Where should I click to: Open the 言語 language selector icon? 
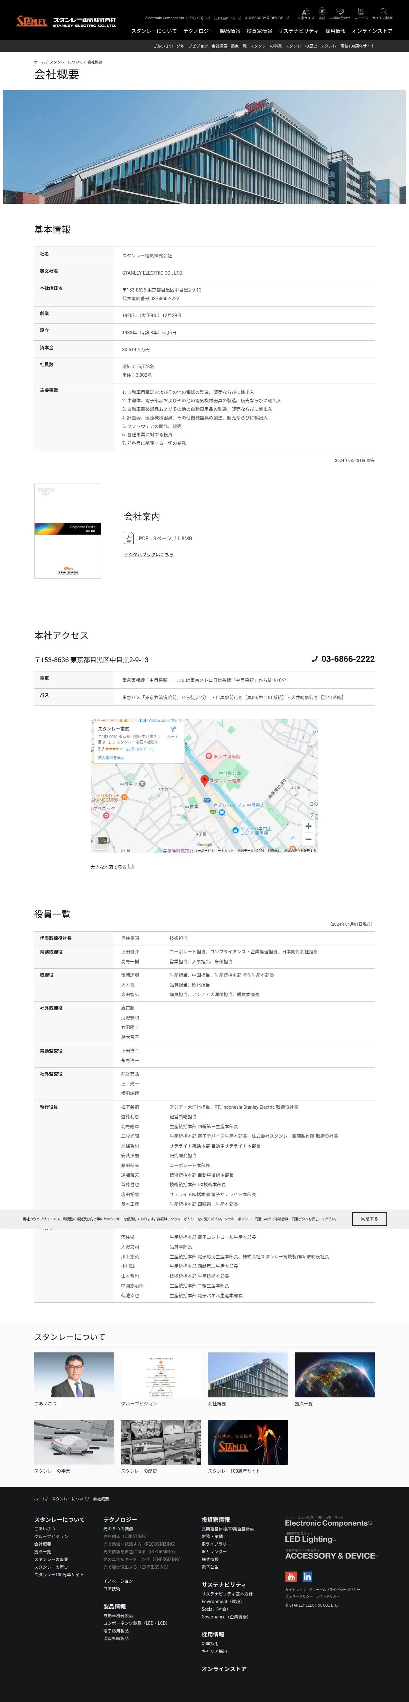click(x=322, y=14)
